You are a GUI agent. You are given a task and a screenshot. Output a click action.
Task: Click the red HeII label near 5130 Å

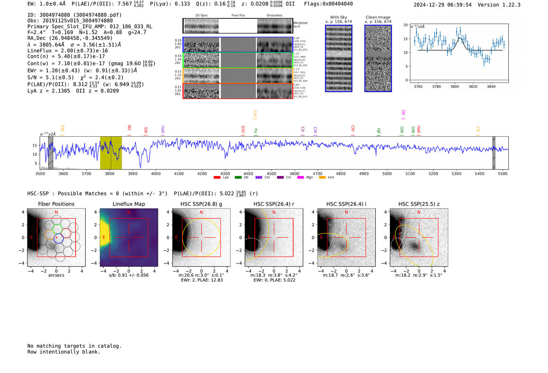[x=418, y=131]
